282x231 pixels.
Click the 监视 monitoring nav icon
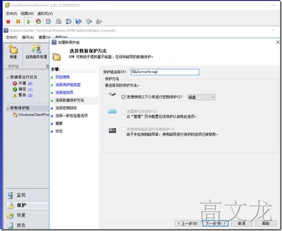[x=10, y=195]
